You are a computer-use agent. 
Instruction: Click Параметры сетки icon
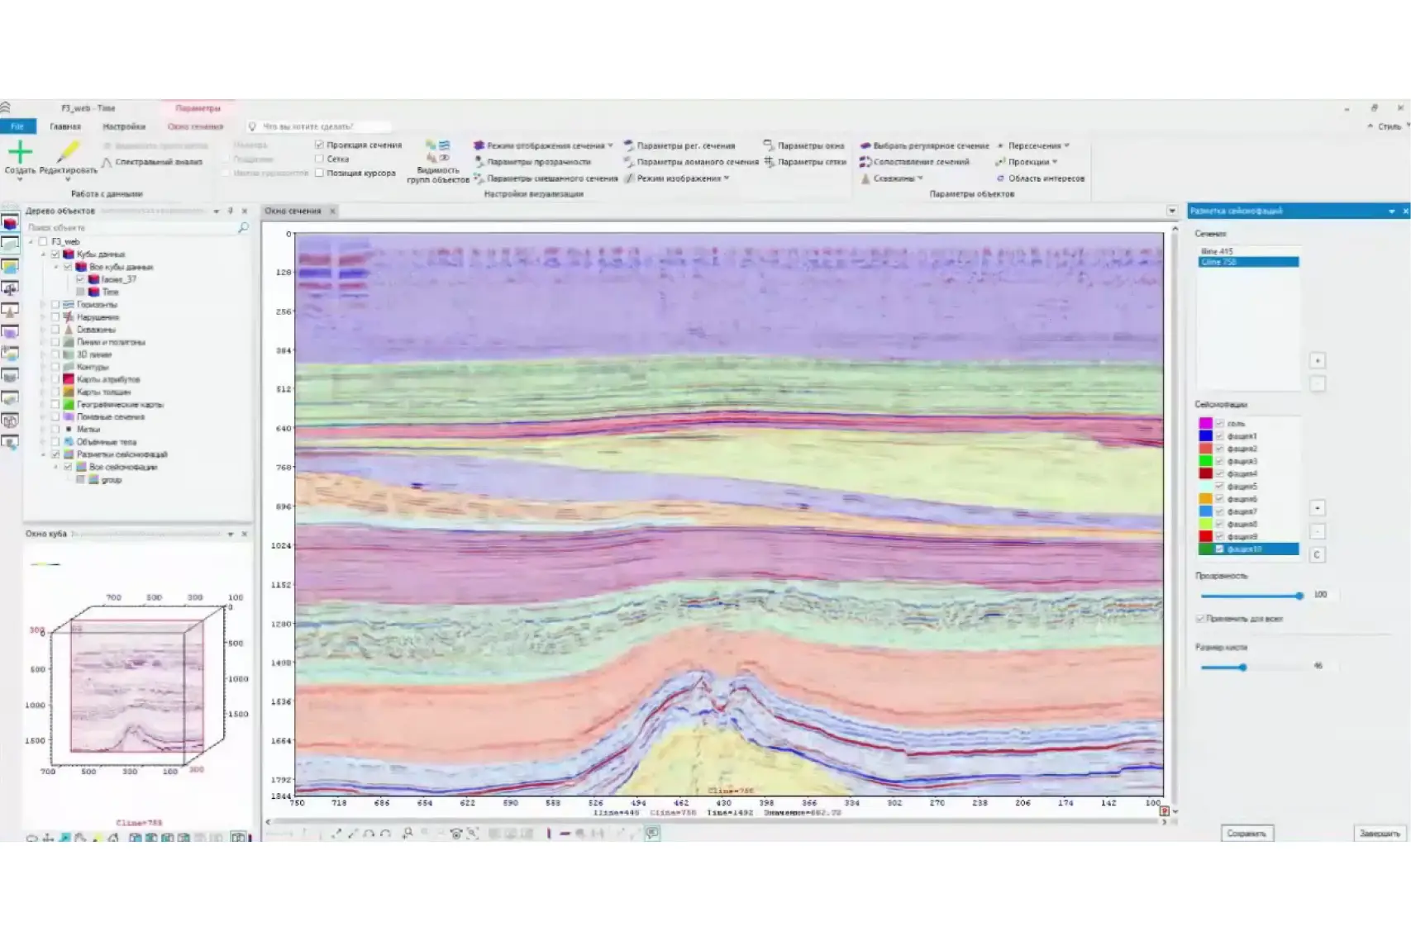point(770,162)
